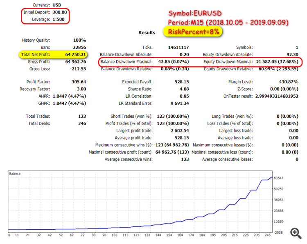The height and width of the screenshot is (244, 307).
Task: Click the Short Trades value 123 (100.00%)
Action: pos(173,116)
